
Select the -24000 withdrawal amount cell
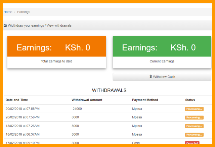coord(77,109)
